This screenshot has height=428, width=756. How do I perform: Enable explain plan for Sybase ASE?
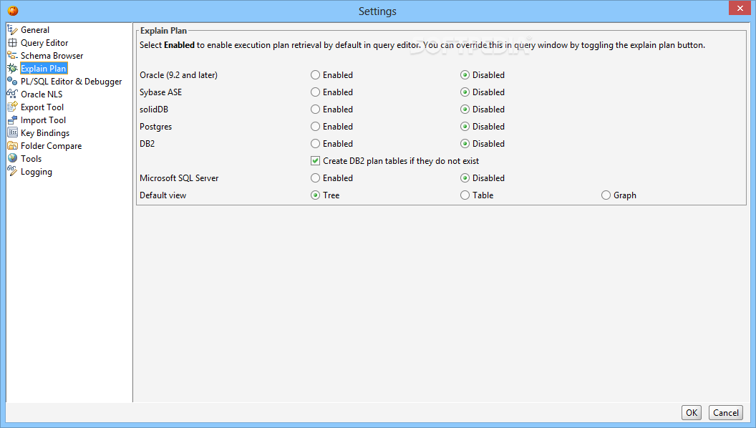pyautogui.click(x=315, y=92)
